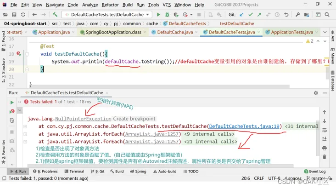336x189 pixels.
Task: Click Create breakpoint link
Action: click(134, 119)
